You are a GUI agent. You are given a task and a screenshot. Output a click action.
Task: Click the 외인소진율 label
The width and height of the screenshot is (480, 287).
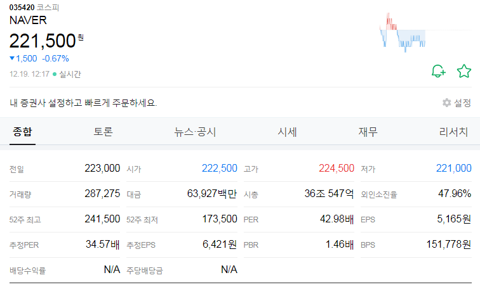pyautogui.click(x=379, y=195)
